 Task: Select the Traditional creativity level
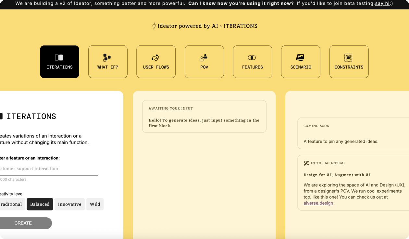click(x=11, y=204)
